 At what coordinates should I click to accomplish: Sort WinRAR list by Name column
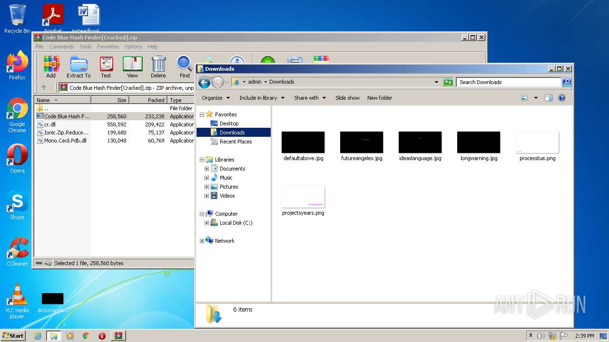63,100
